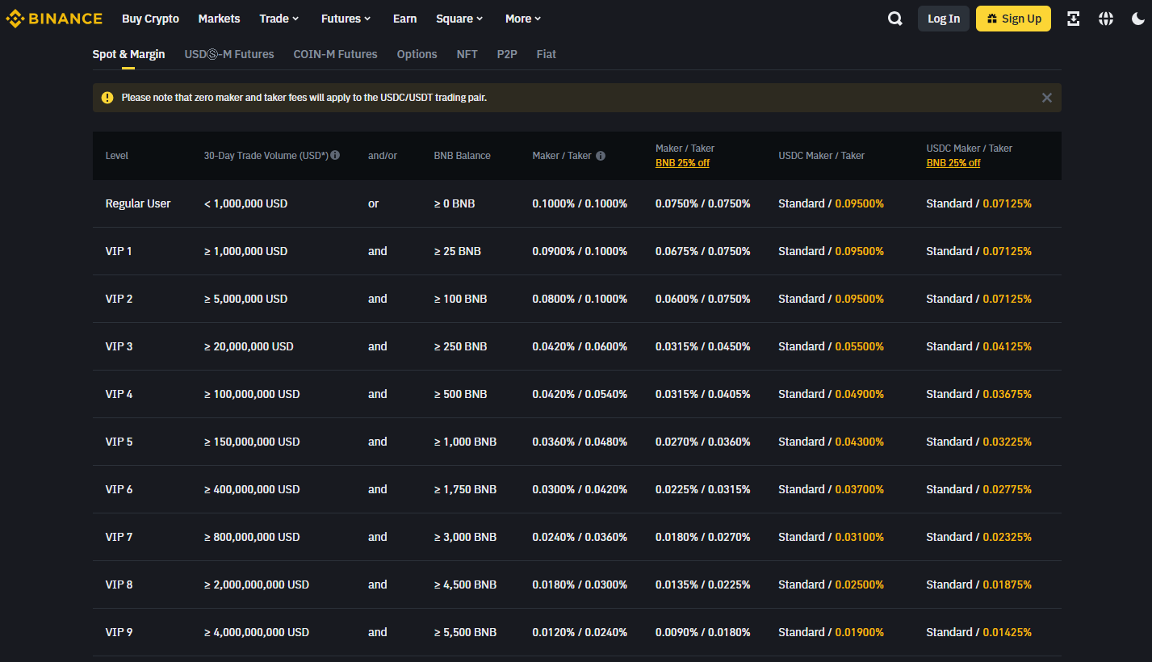
Task: Open Buy Crypto in top navigation
Action: click(x=151, y=19)
